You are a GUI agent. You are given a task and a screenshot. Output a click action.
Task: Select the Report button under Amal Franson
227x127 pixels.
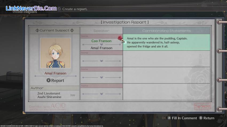point(55,80)
